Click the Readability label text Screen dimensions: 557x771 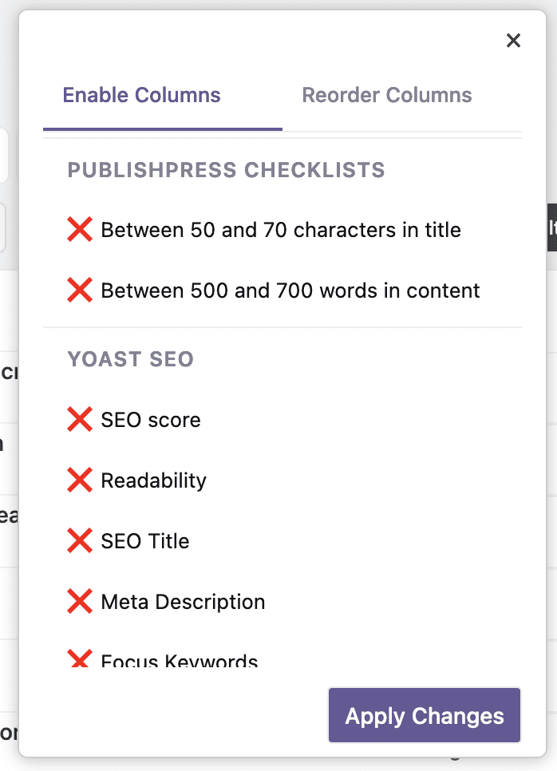pos(152,480)
